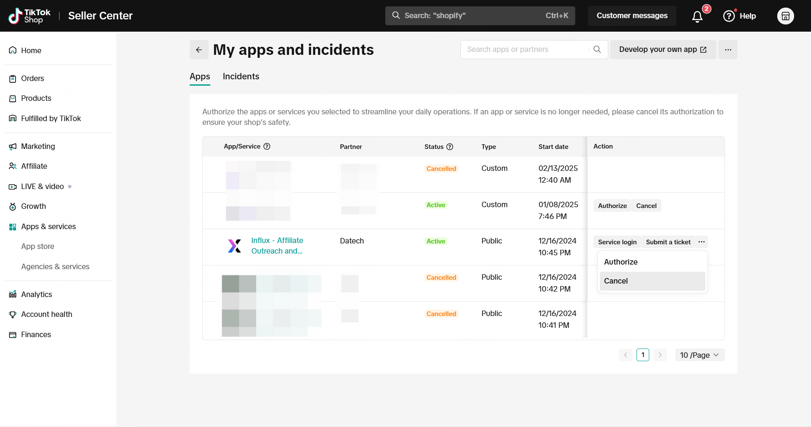
Task: Click the Status column help icon
Action: coord(450,147)
